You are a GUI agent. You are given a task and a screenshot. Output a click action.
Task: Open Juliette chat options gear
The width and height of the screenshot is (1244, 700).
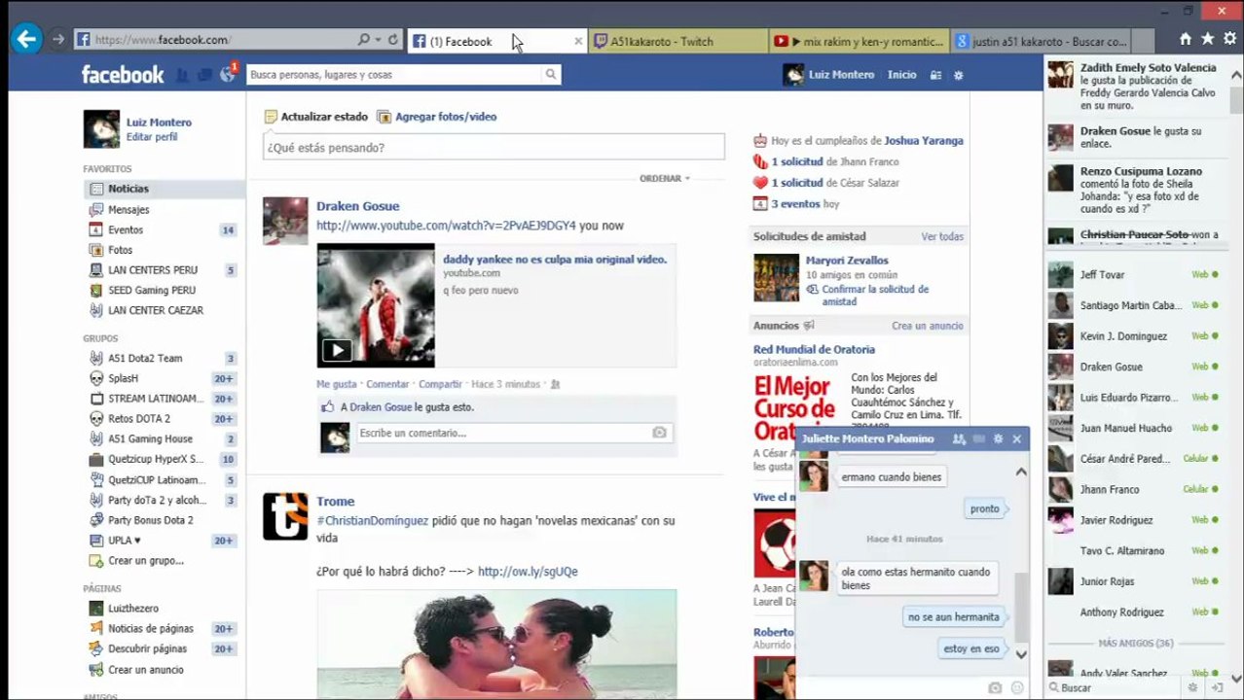[x=998, y=439]
